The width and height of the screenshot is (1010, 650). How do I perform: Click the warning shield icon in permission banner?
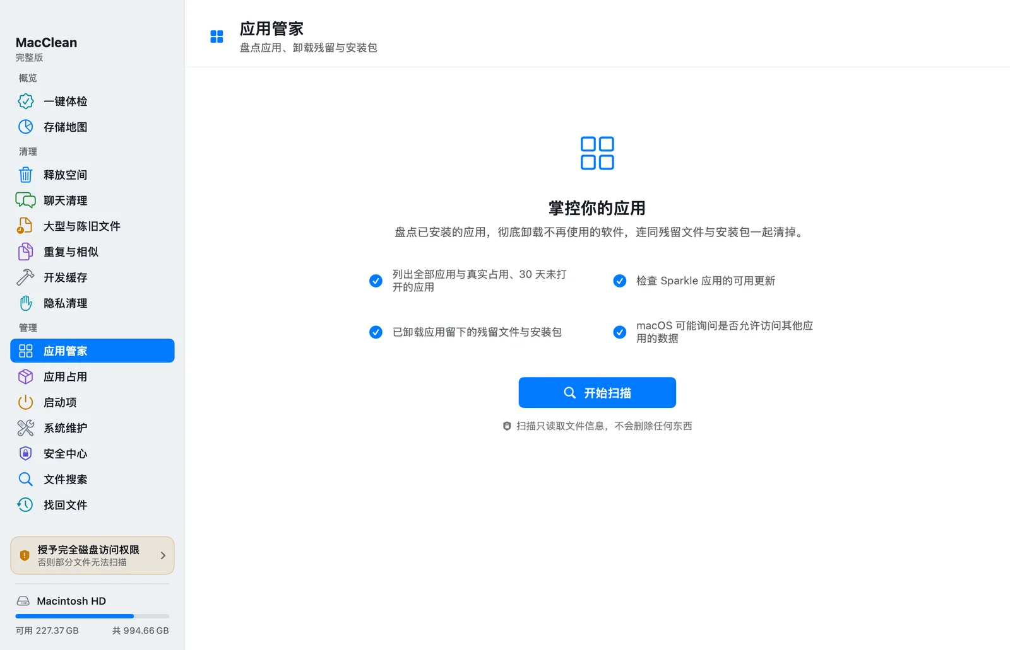(x=25, y=555)
